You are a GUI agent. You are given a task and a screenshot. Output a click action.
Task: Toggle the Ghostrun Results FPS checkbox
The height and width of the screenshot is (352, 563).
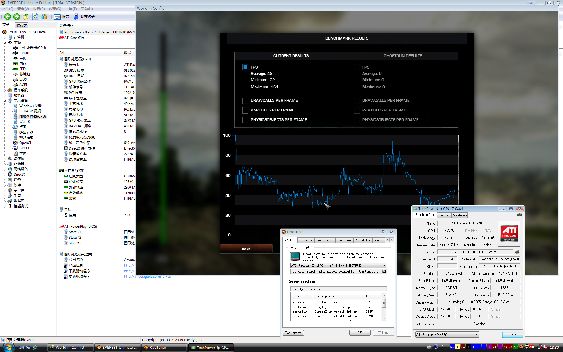(357, 67)
